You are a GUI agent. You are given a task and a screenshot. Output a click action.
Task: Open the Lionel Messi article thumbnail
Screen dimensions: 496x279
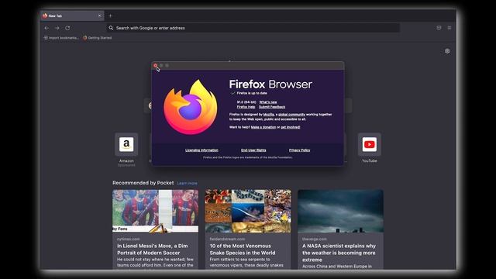coord(155,211)
